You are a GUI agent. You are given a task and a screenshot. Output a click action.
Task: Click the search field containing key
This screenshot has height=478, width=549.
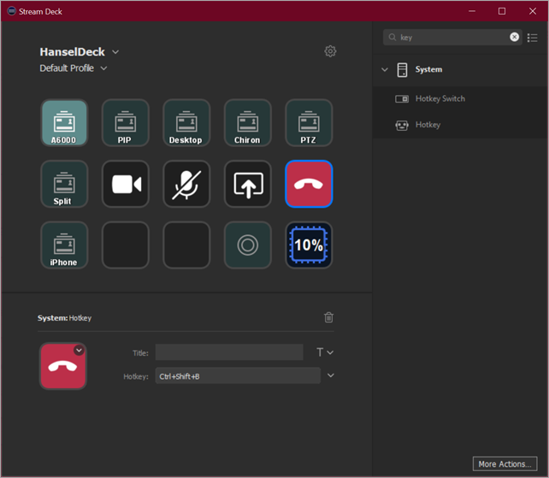pos(452,37)
